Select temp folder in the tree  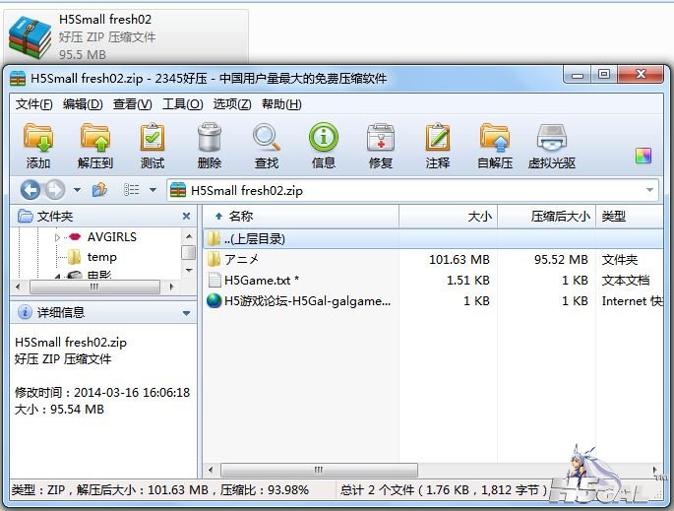[102, 257]
